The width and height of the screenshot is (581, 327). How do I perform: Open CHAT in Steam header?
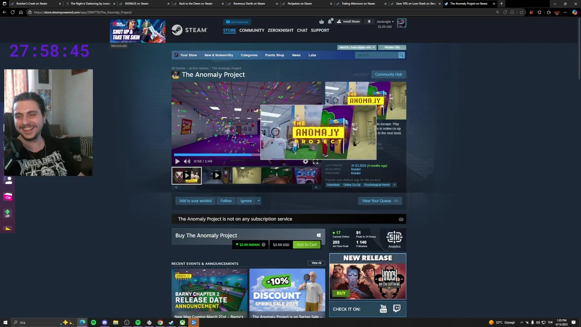(302, 30)
